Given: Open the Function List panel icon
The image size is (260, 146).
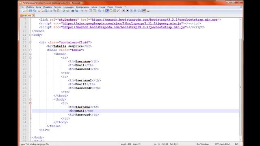Looking at the screenshot, I should click(x=119, y=11).
